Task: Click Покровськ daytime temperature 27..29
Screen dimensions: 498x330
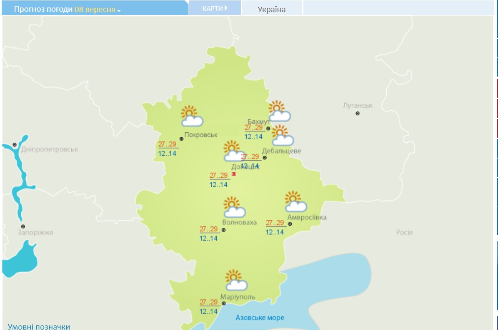Action: pyautogui.click(x=168, y=144)
